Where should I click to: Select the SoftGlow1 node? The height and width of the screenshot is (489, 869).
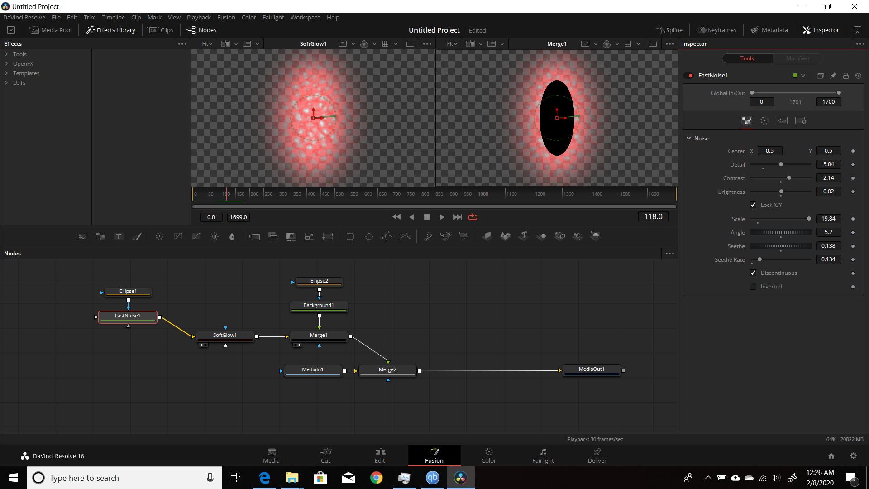(225, 336)
